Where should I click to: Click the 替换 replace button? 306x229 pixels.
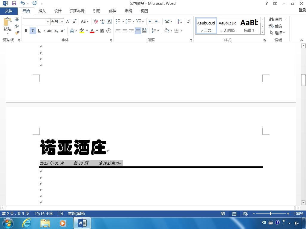pos(276,26)
